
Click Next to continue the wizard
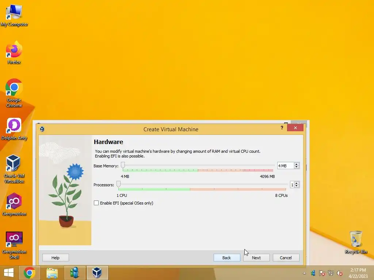[256, 258]
